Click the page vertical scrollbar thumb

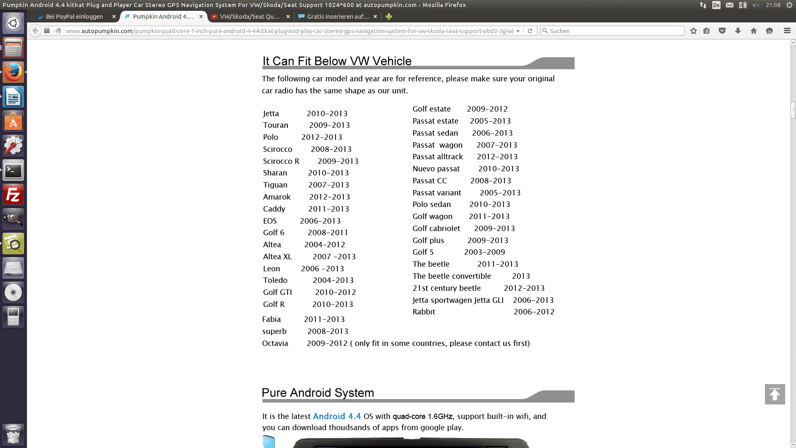793,110
